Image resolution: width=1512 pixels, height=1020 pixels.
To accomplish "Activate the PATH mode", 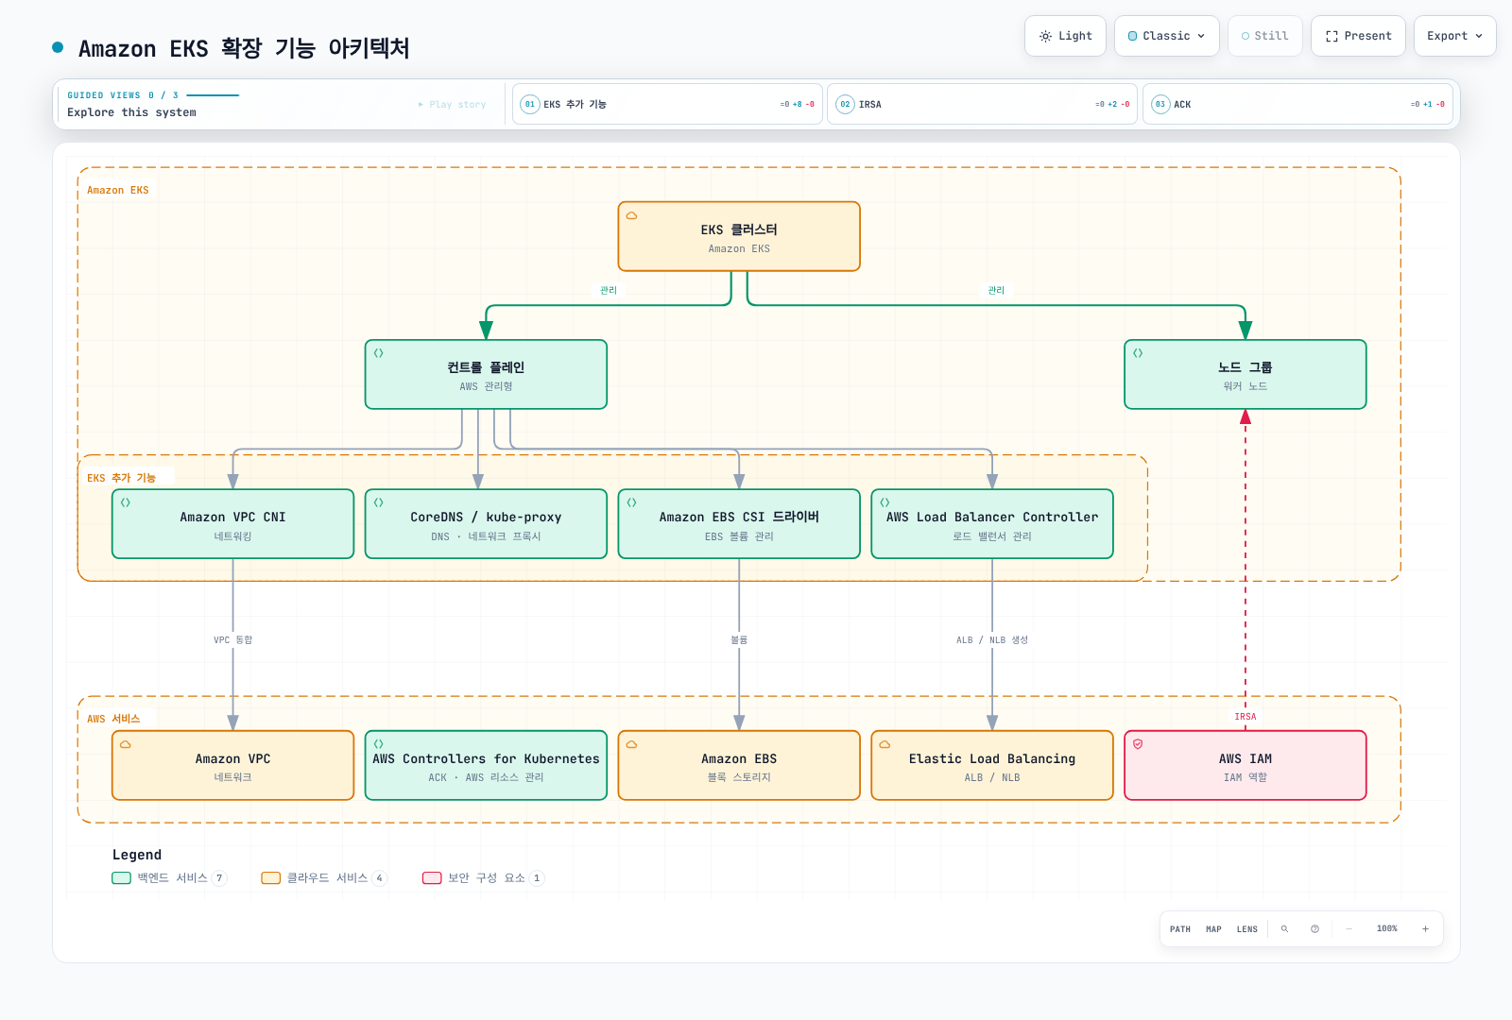I will coord(1180,929).
